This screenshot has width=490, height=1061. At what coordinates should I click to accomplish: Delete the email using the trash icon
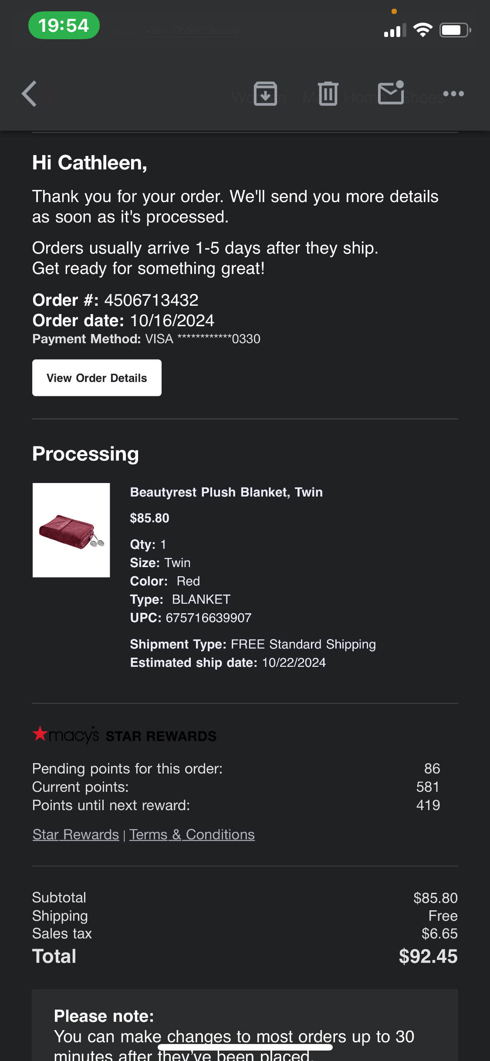pyautogui.click(x=328, y=94)
